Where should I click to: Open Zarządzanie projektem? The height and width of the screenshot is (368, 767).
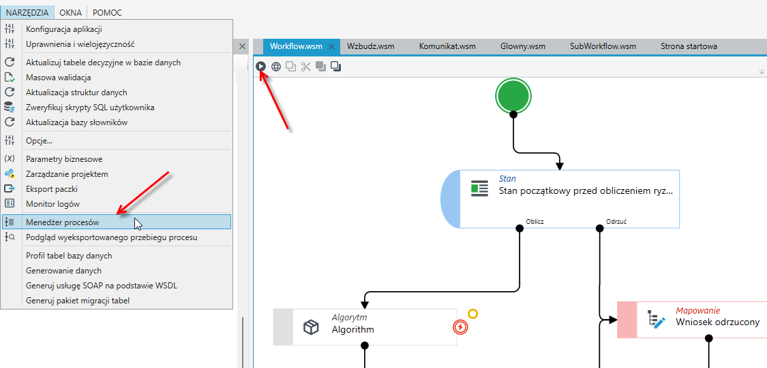[117, 173]
